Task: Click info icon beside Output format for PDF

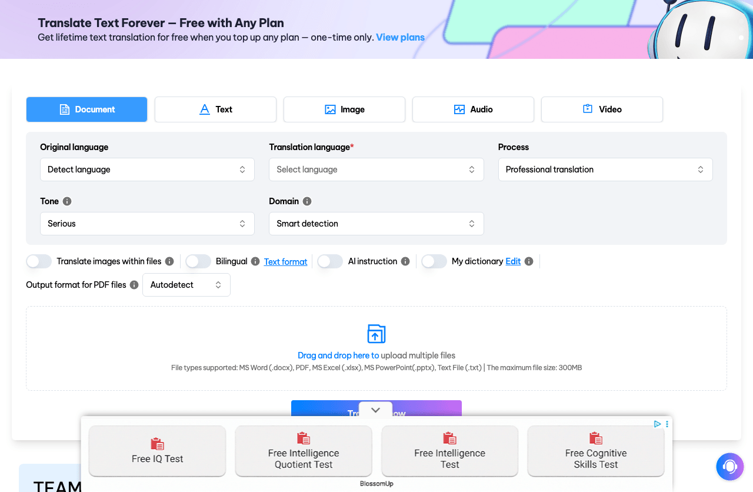Action: point(134,285)
